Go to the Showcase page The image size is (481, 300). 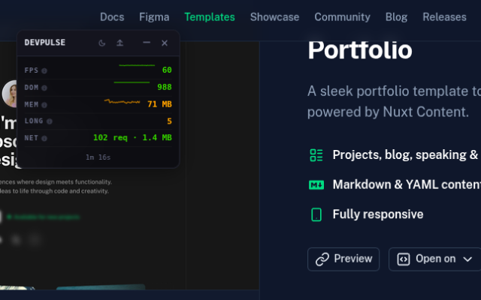pos(274,17)
